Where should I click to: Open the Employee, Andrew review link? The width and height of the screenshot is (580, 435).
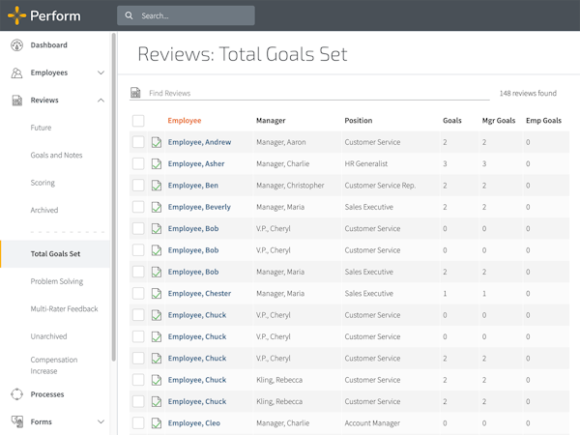[x=199, y=142]
